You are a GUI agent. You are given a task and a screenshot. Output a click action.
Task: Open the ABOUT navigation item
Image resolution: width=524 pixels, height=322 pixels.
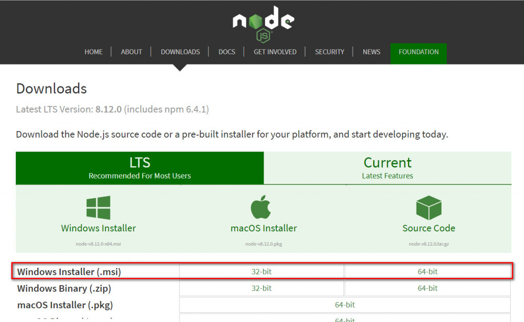[132, 52]
